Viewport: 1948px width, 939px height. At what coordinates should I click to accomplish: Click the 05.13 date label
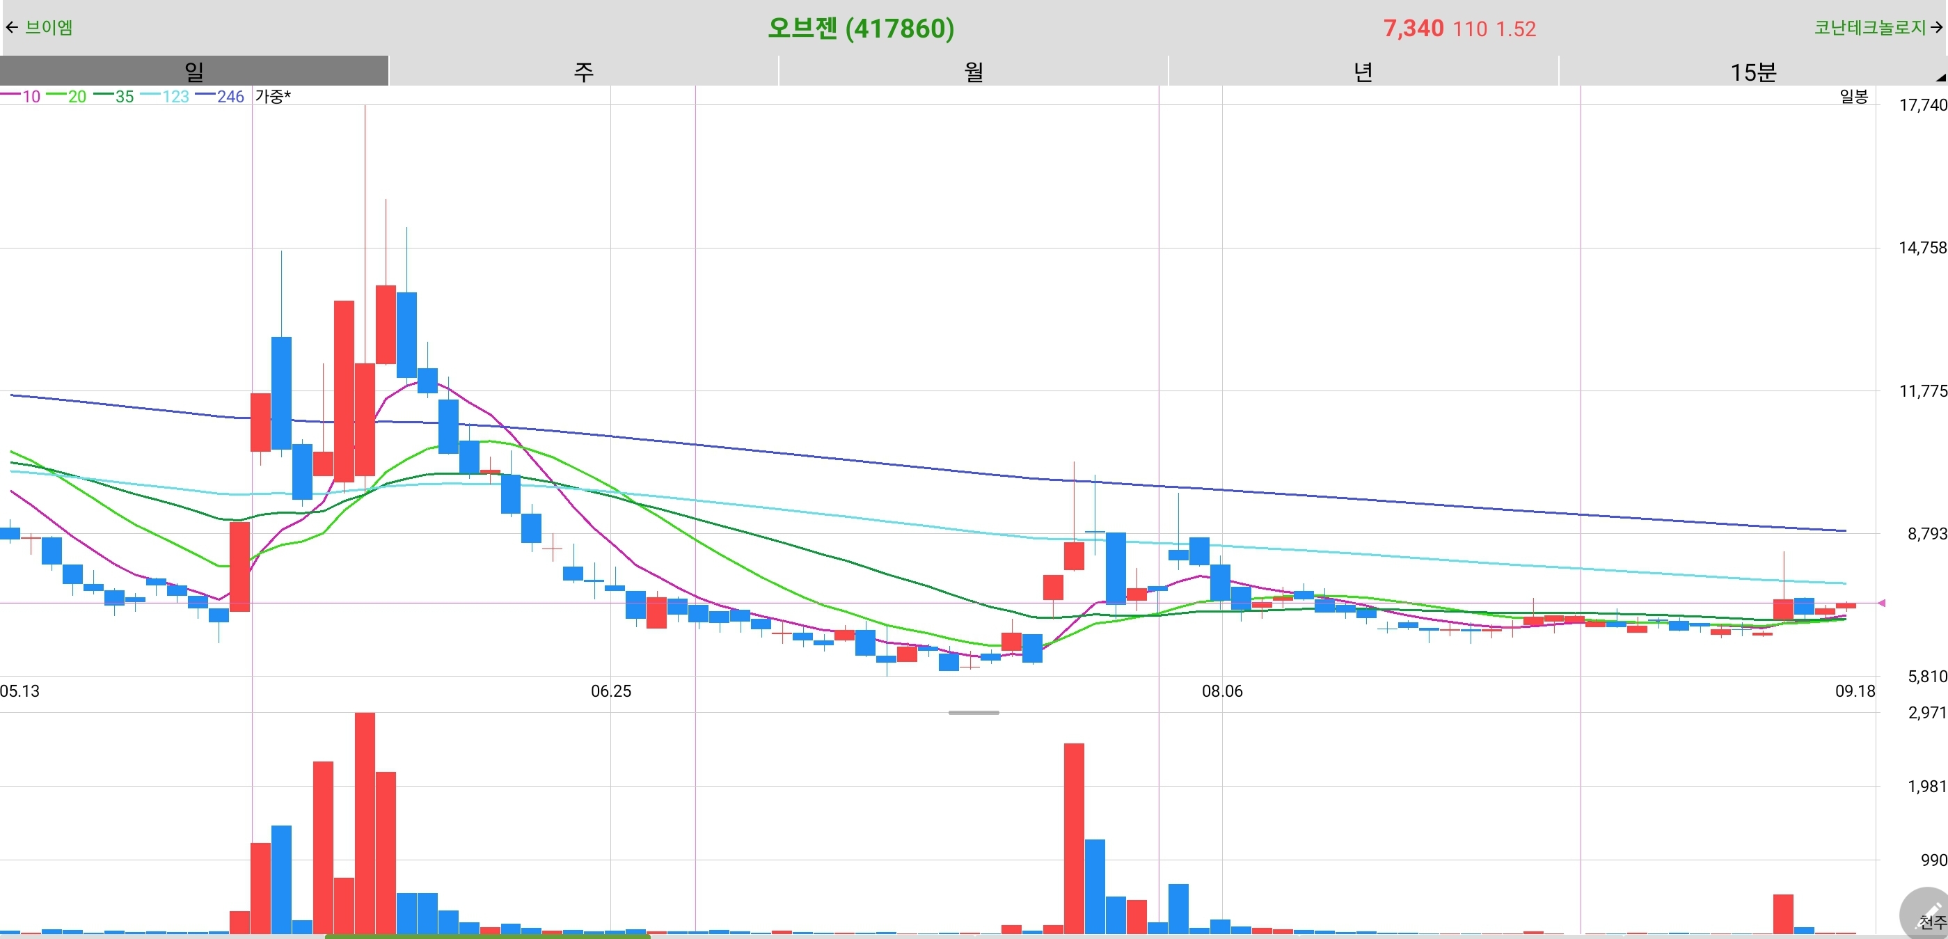pos(19,691)
